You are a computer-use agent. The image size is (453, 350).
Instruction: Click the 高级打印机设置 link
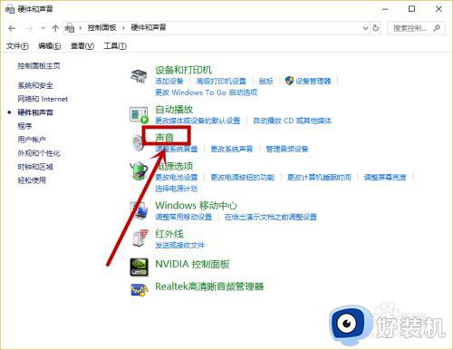pos(221,81)
